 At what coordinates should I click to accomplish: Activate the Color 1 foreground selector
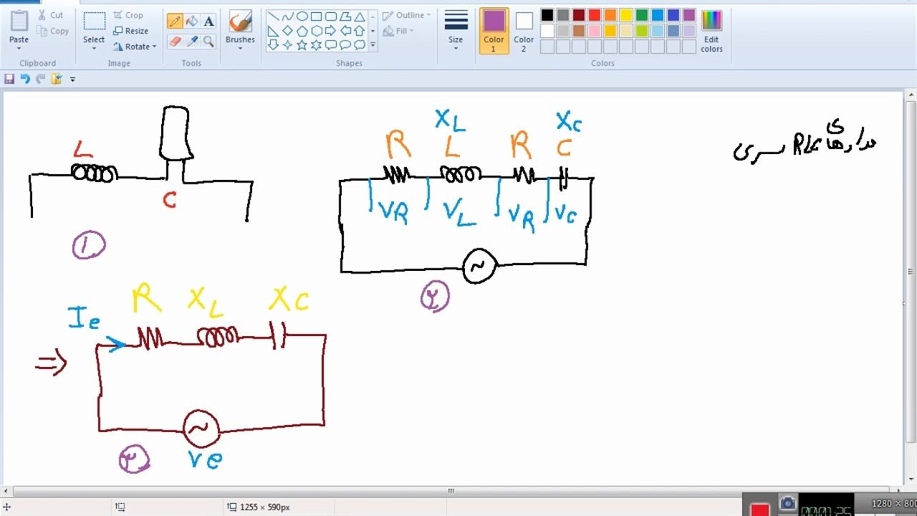pyautogui.click(x=494, y=30)
